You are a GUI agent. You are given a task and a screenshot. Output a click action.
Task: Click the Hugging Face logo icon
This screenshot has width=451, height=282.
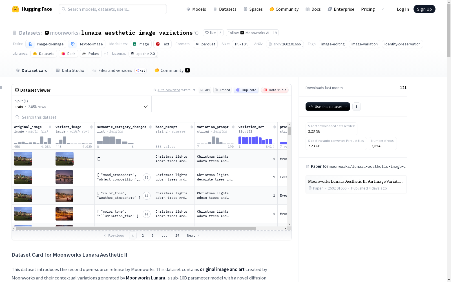tap(16, 9)
